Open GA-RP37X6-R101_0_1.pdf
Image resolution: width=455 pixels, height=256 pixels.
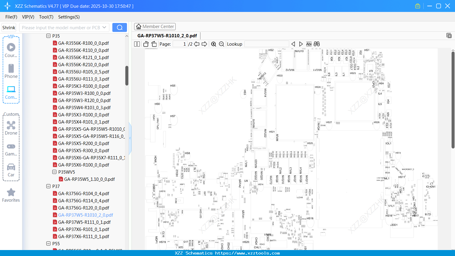point(84,229)
